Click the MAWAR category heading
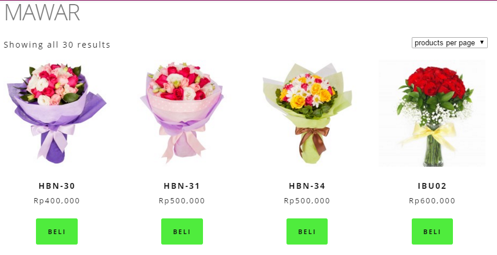This screenshot has width=497, height=255. [x=42, y=13]
